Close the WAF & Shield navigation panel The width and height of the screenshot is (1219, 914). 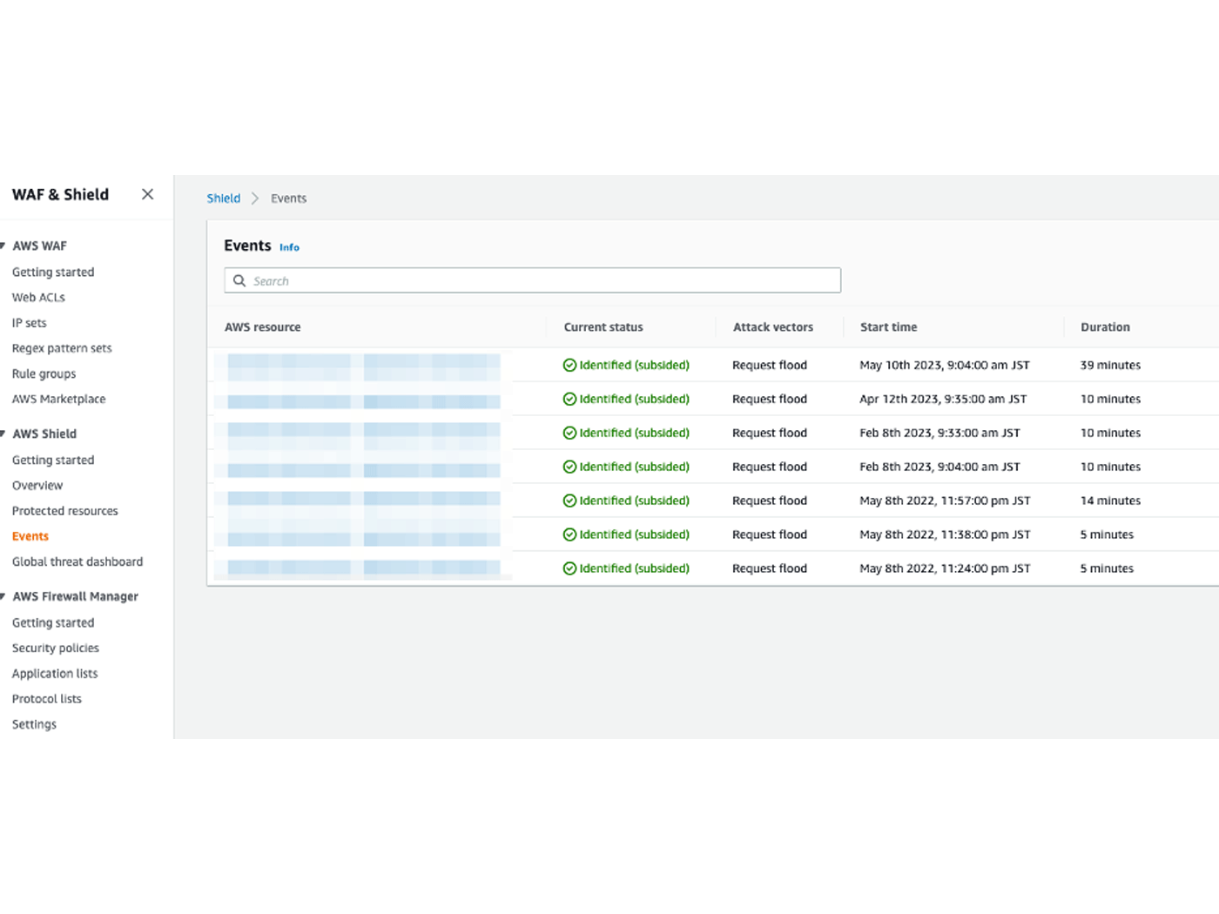[147, 194]
